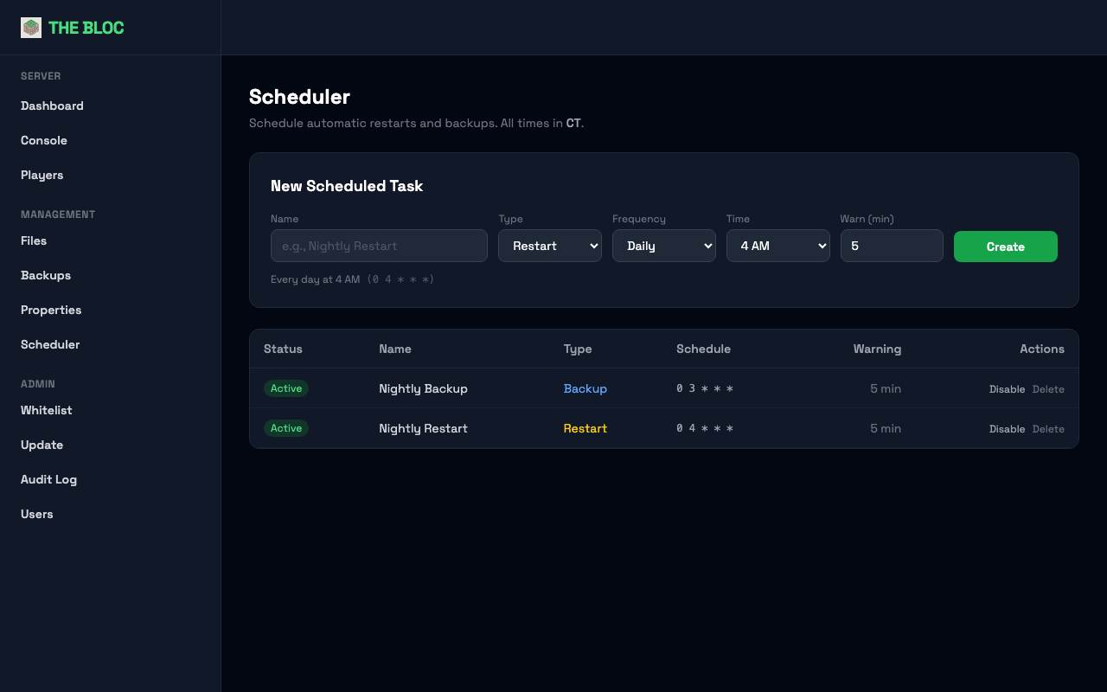
Task: Open the Console section
Action: tap(44, 140)
